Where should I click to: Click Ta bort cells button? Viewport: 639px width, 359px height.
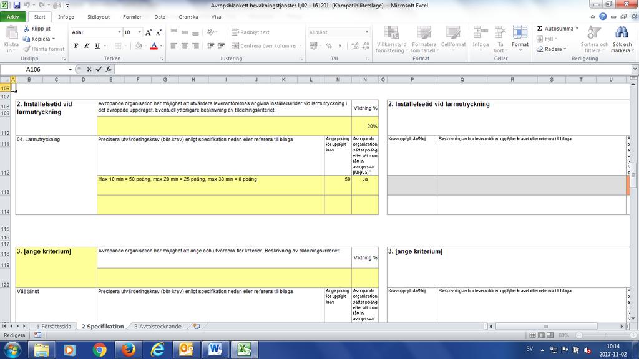click(x=500, y=39)
